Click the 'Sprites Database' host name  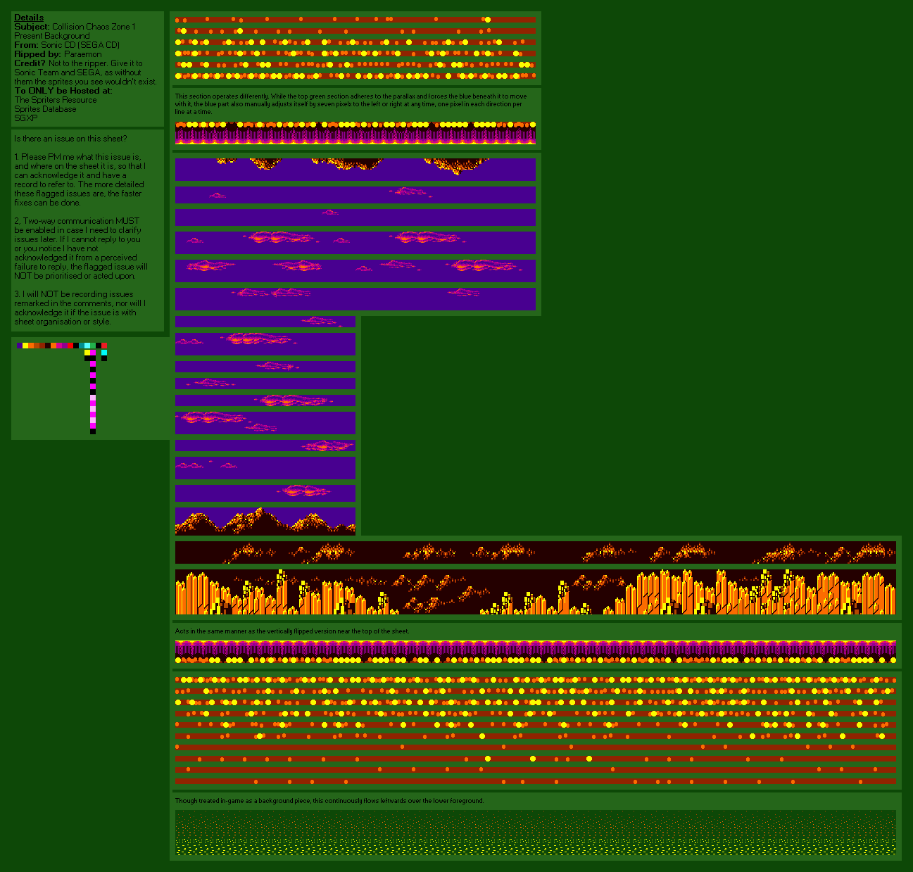pyautogui.click(x=45, y=109)
